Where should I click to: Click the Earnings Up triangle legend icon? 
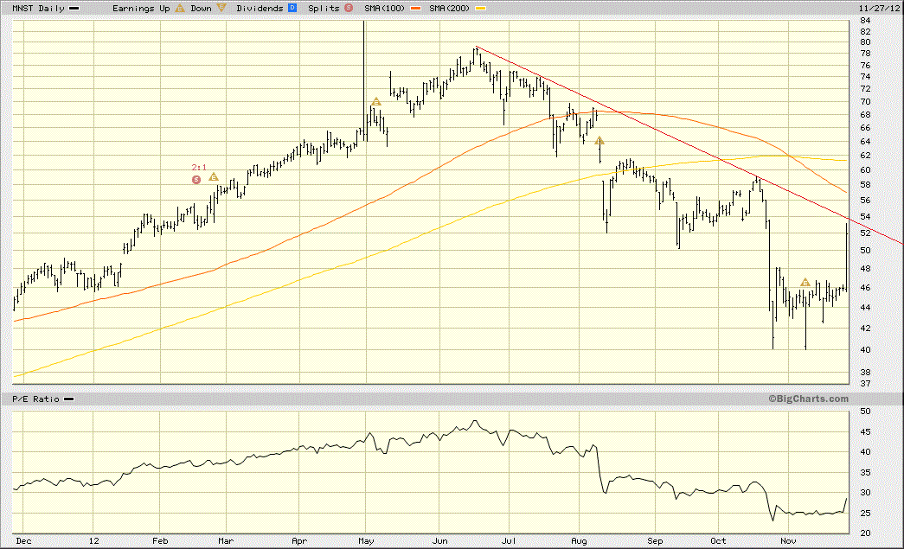tap(180, 8)
